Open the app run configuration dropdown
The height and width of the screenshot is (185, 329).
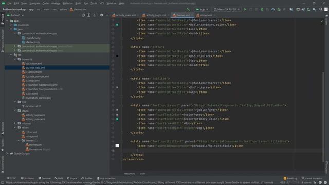pyautogui.click(x=202, y=9)
